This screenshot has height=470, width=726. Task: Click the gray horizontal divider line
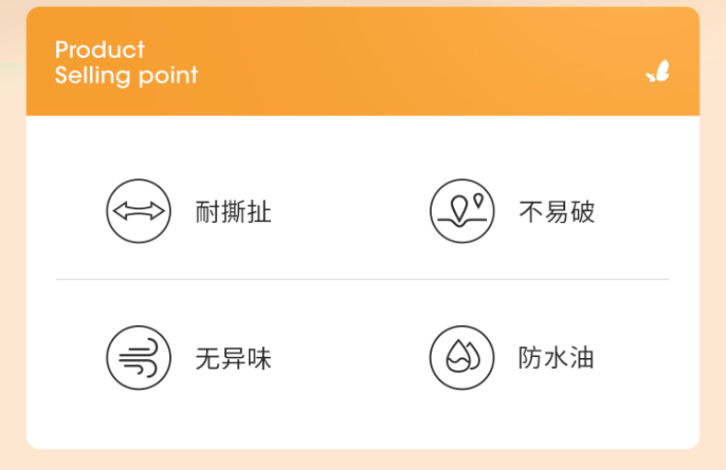[363, 279]
